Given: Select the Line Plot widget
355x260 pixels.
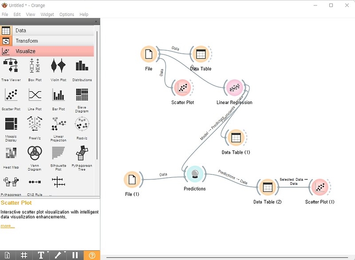Looking at the screenshot, I should (35, 99).
